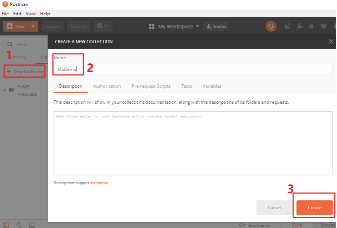
Task: Open the My Workspace dropdown
Action: point(174,27)
